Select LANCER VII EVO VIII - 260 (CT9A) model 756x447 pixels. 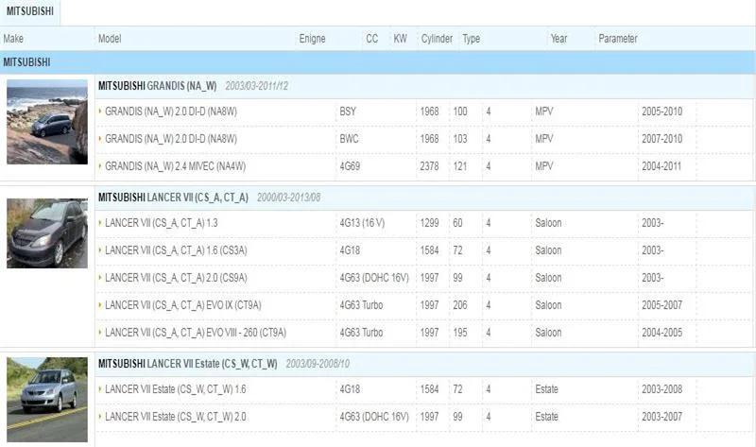[x=196, y=333]
